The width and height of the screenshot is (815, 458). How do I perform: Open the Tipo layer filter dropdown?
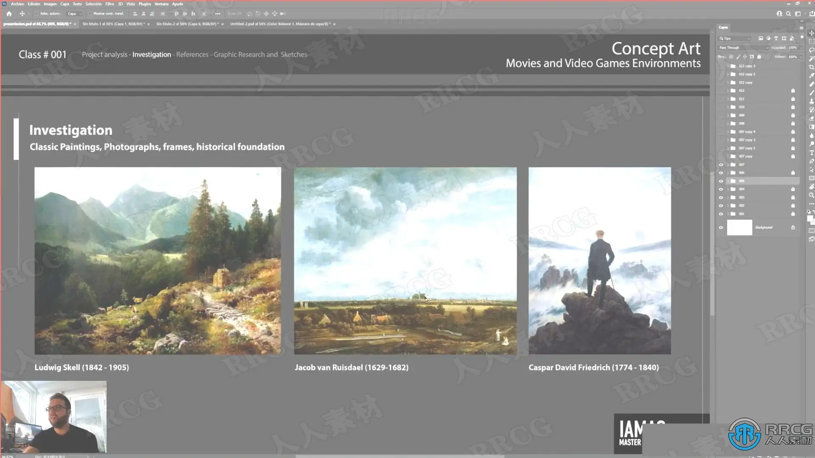click(x=735, y=39)
